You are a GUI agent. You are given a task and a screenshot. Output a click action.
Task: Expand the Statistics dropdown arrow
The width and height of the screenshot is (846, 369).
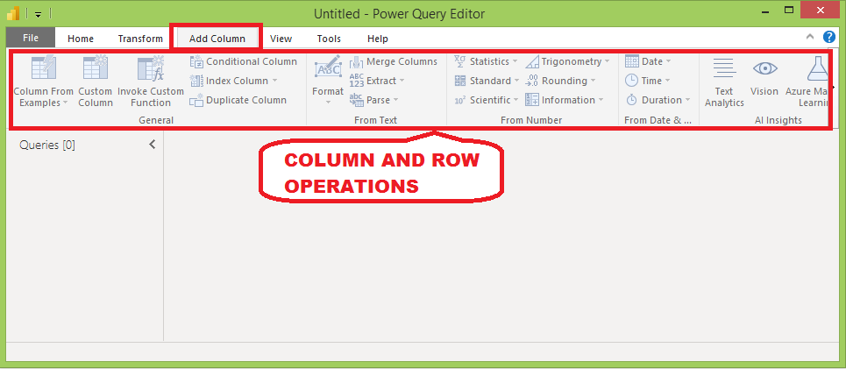coord(515,61)
